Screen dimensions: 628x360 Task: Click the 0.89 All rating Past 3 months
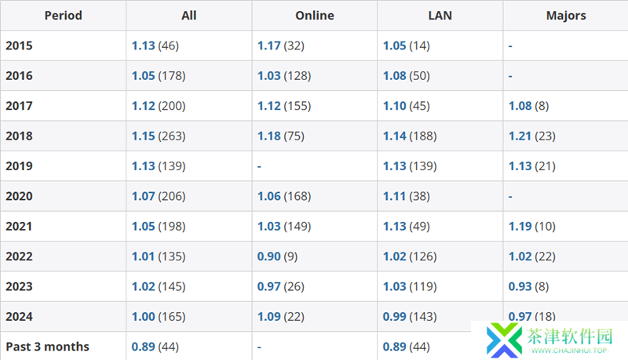click(x=143, y=347)
